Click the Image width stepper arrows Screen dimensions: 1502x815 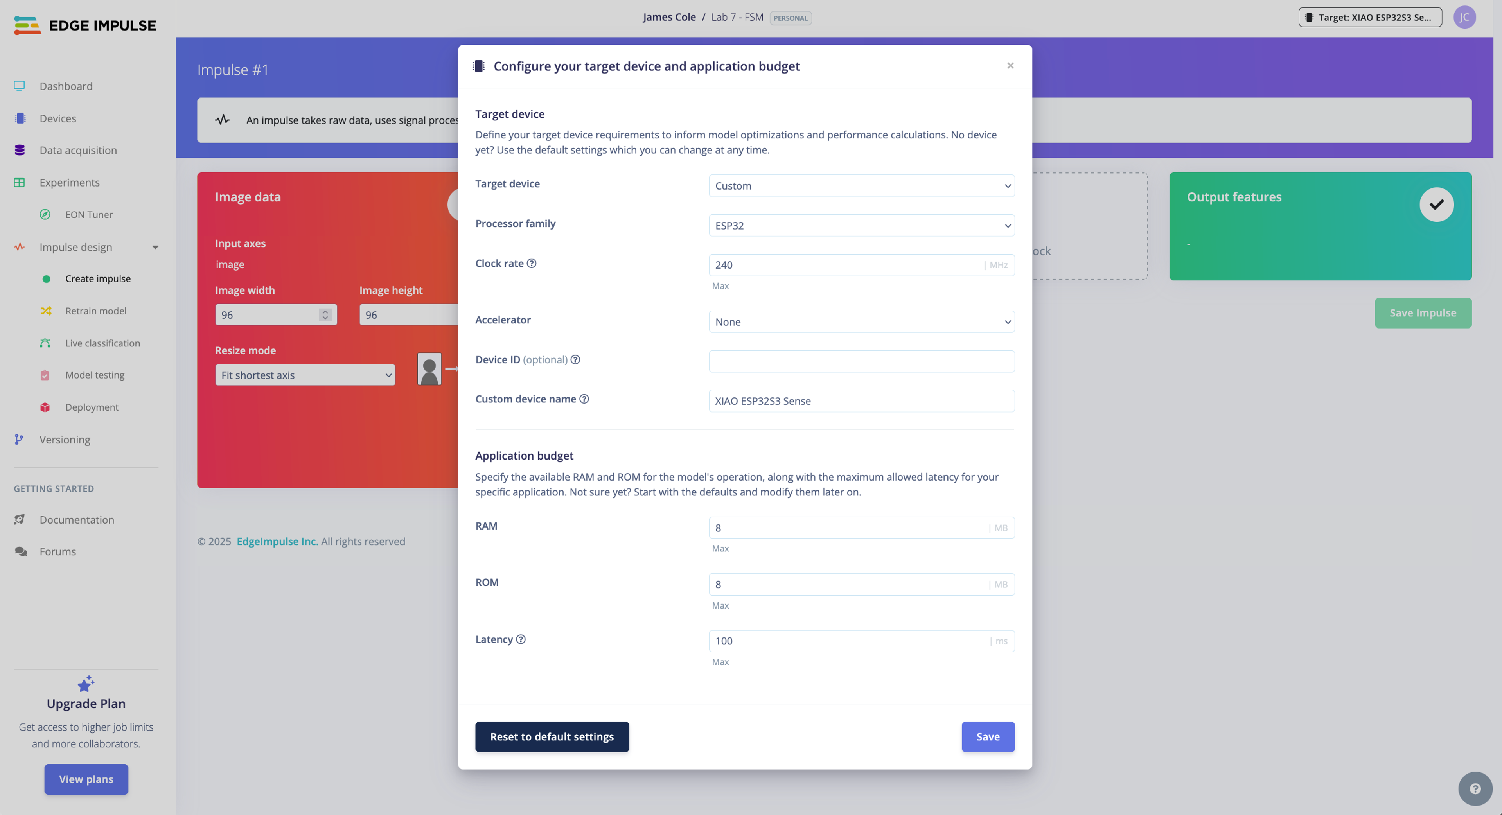[325, 315]
